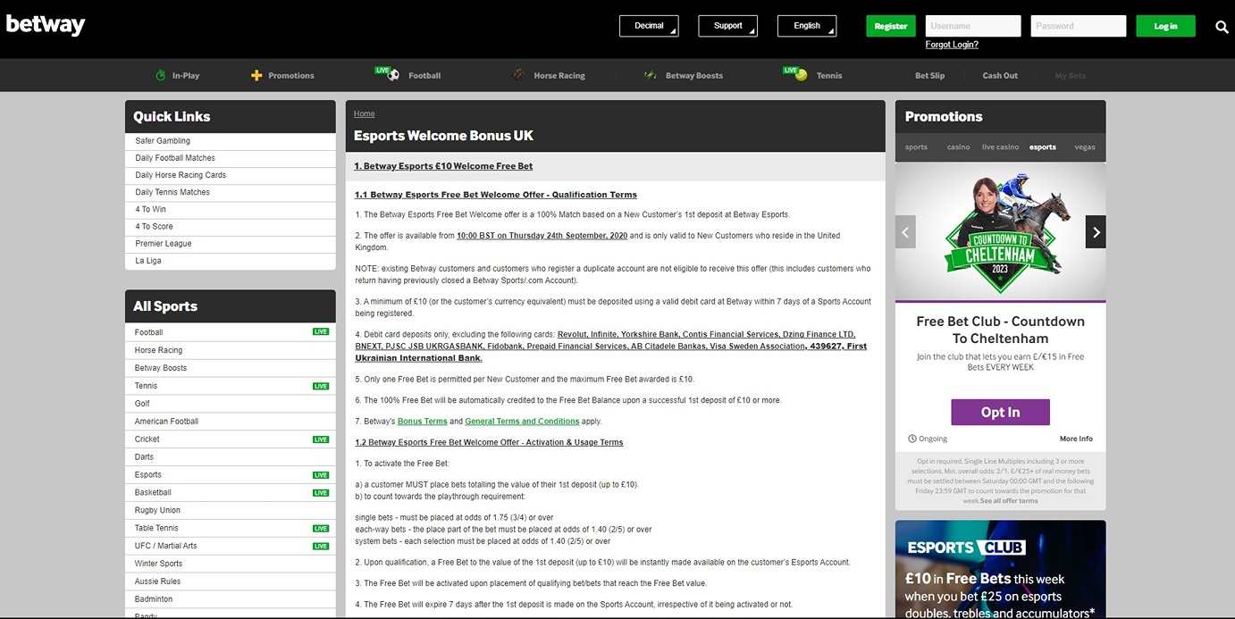
Task: Select Football in All Sports list
Action: point(231,332)
